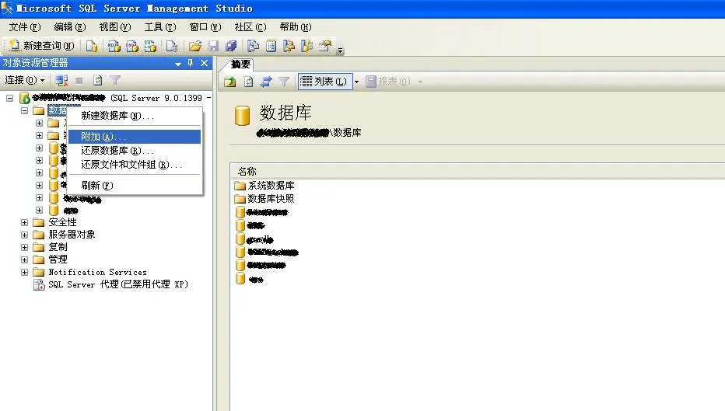Toggle the auto-hide pin on 对象资源管理器
Viewport: 725px width, 411px height.
tap(190, 63)
